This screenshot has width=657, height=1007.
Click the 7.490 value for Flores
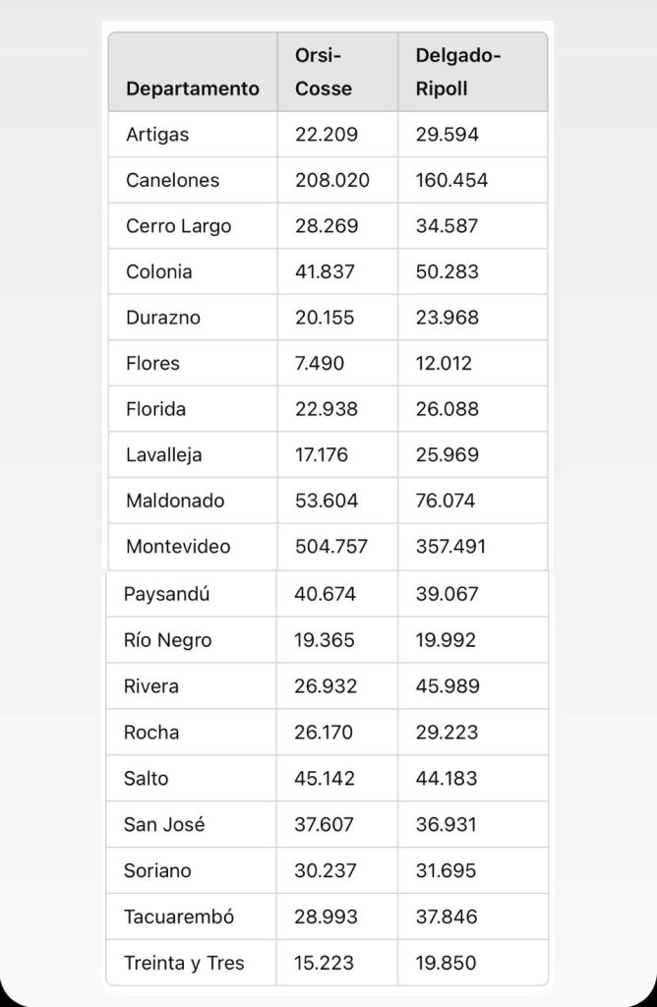[320, 363]
